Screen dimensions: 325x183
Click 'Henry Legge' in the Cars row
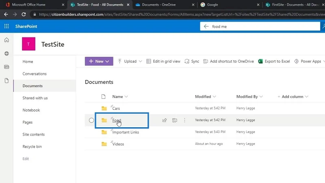[246, 108]
